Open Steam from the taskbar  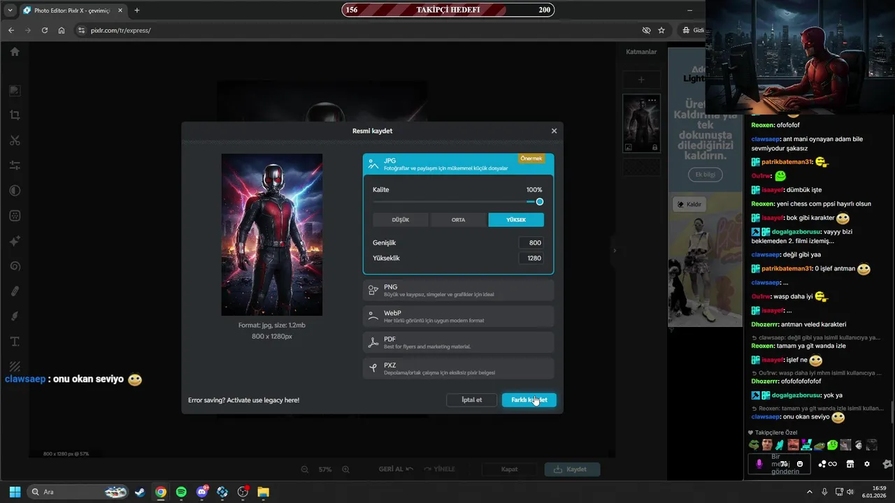point(140,492)
